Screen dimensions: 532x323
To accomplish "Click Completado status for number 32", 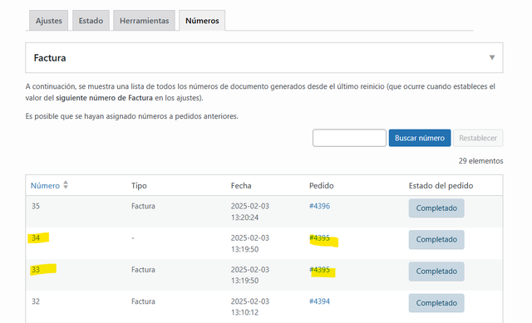I will (x=436, y=303).
